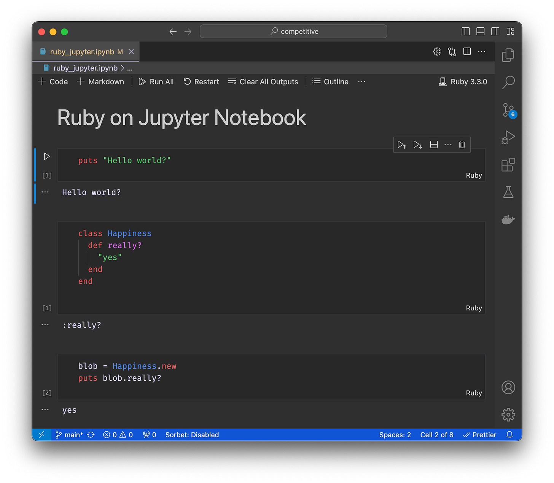Image resolution: width=554 pixels, height=483 pixels.
Task: Open Source Control with 6 changes badge
Action: click(508, 110)
